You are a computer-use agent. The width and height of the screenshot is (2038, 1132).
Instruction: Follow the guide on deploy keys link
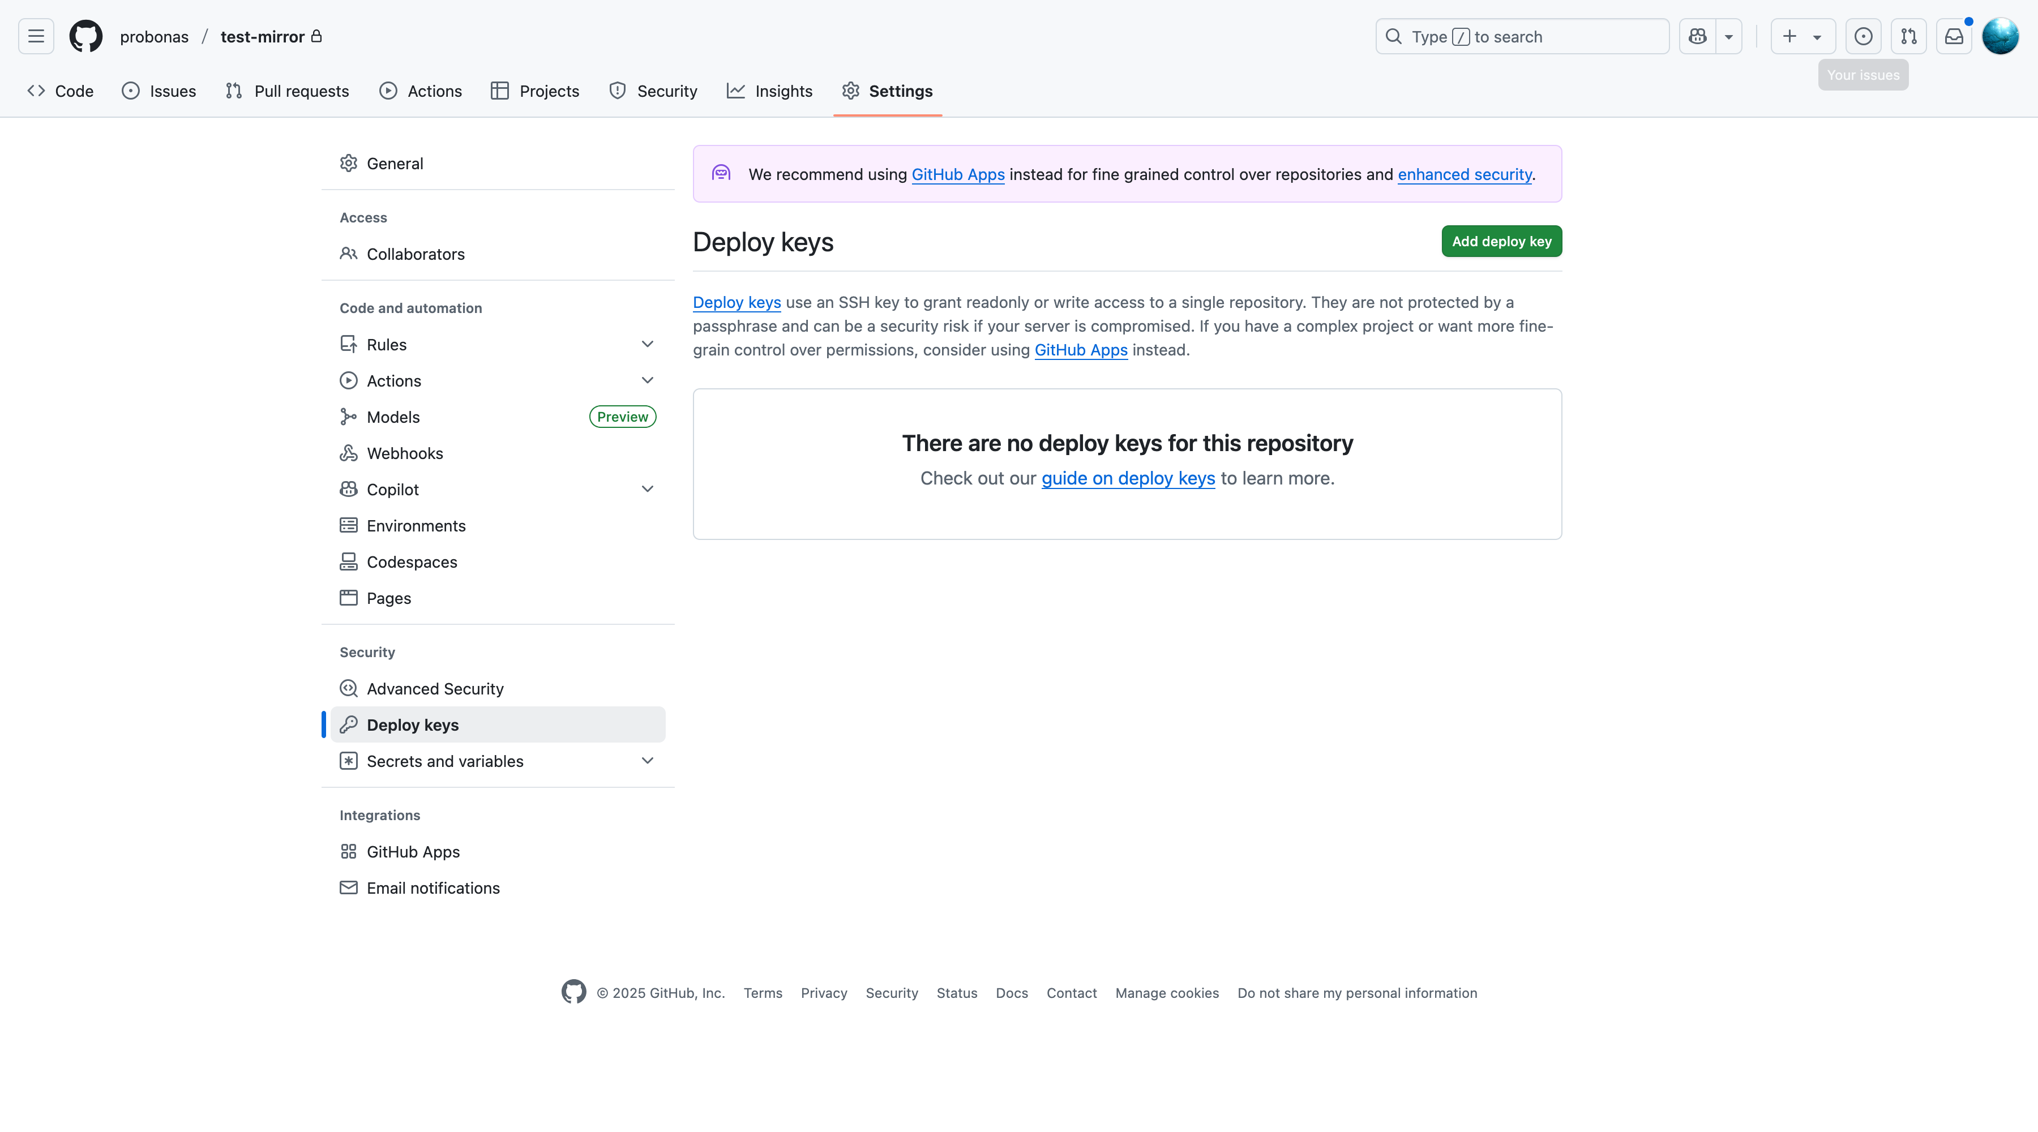point(1127,478)
